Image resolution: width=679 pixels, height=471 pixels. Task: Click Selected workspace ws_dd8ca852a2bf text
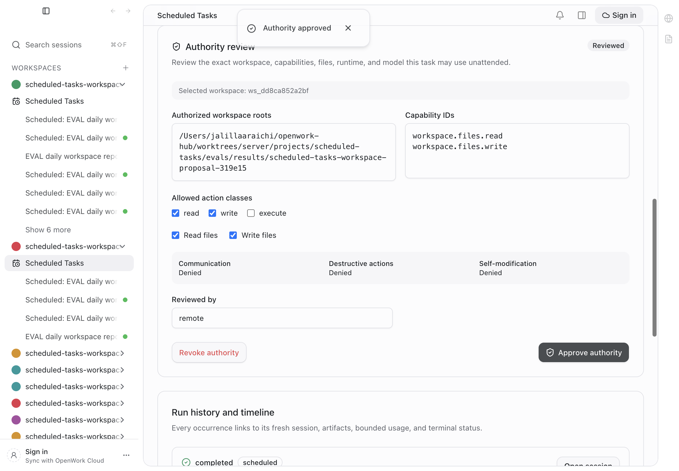coord(244,90)
